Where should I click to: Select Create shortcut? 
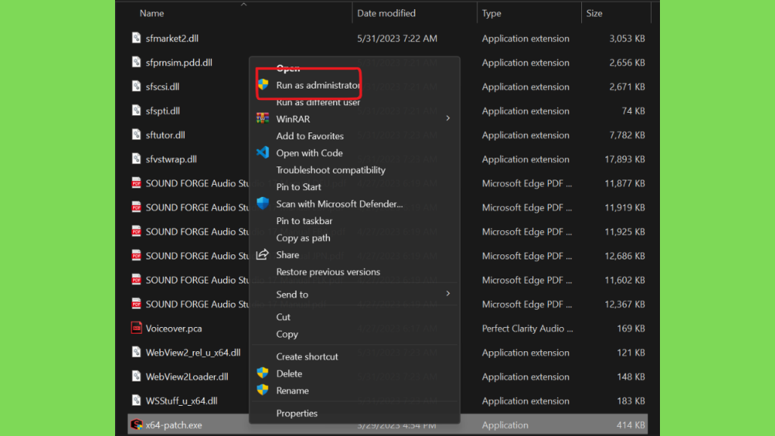pyautogui.click(x=307, y=357)
